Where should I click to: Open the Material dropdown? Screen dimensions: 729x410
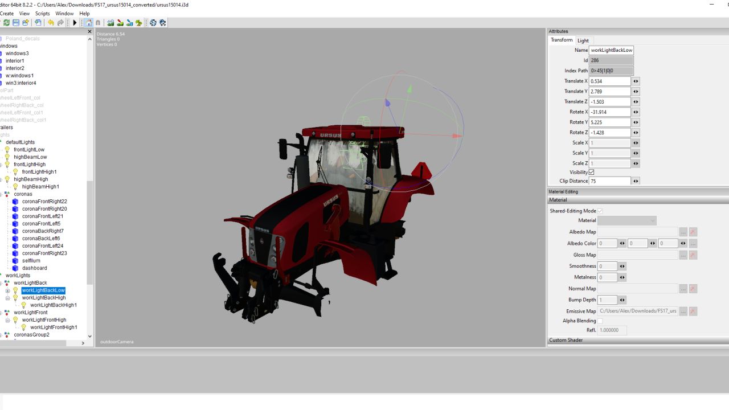pos(626,220)
